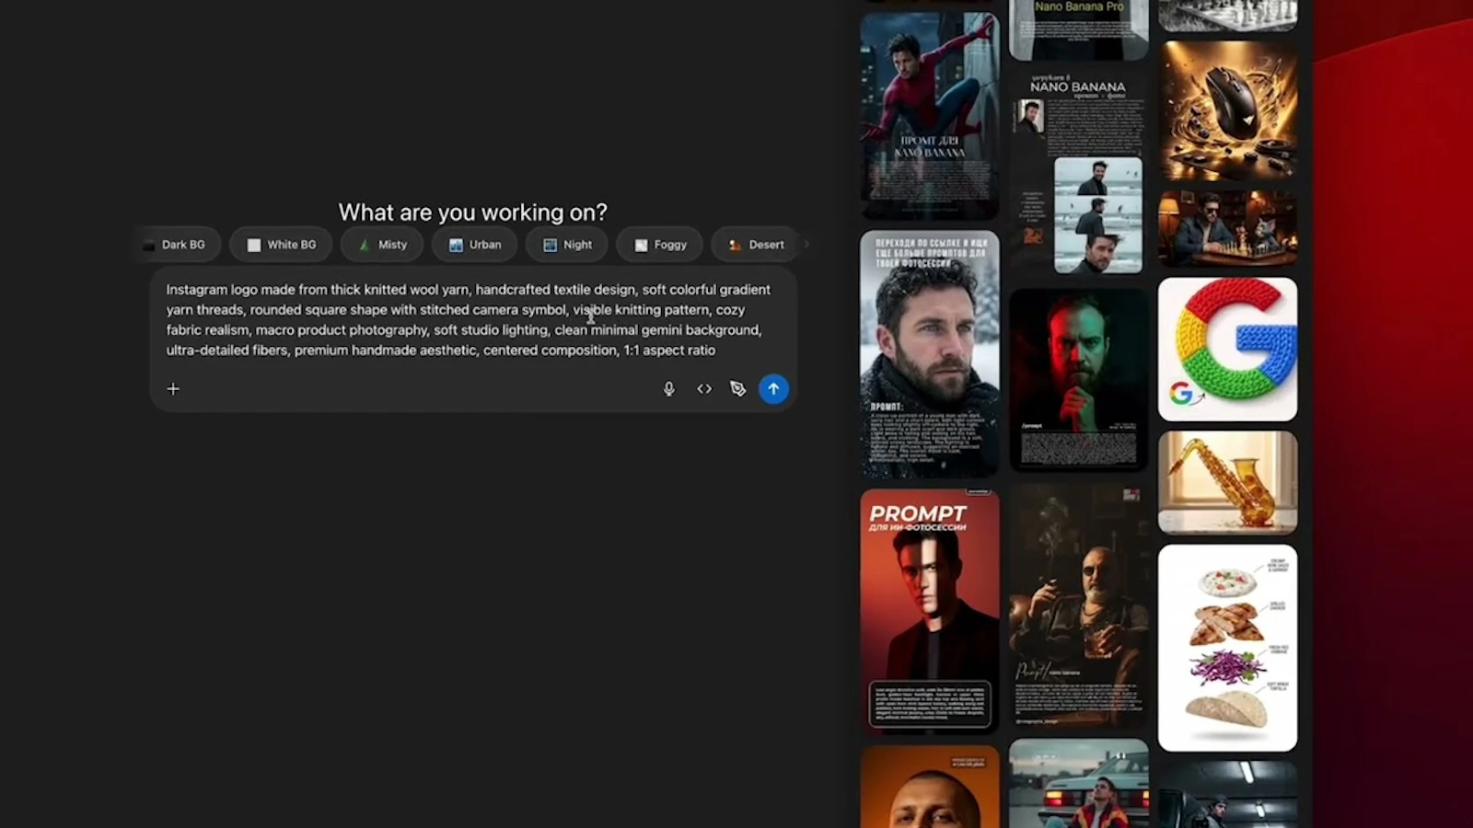Viewport: 1473px width, 828px height.
Task: Open the red PROMPT poster thumbnail
Action: (x=930, y=612)
